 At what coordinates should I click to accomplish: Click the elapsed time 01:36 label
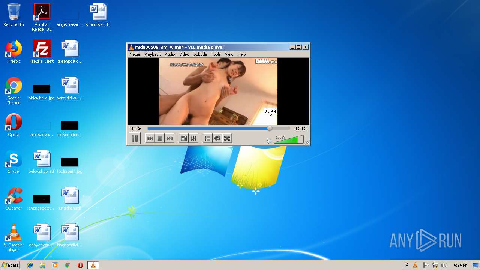tap(136, 129)
